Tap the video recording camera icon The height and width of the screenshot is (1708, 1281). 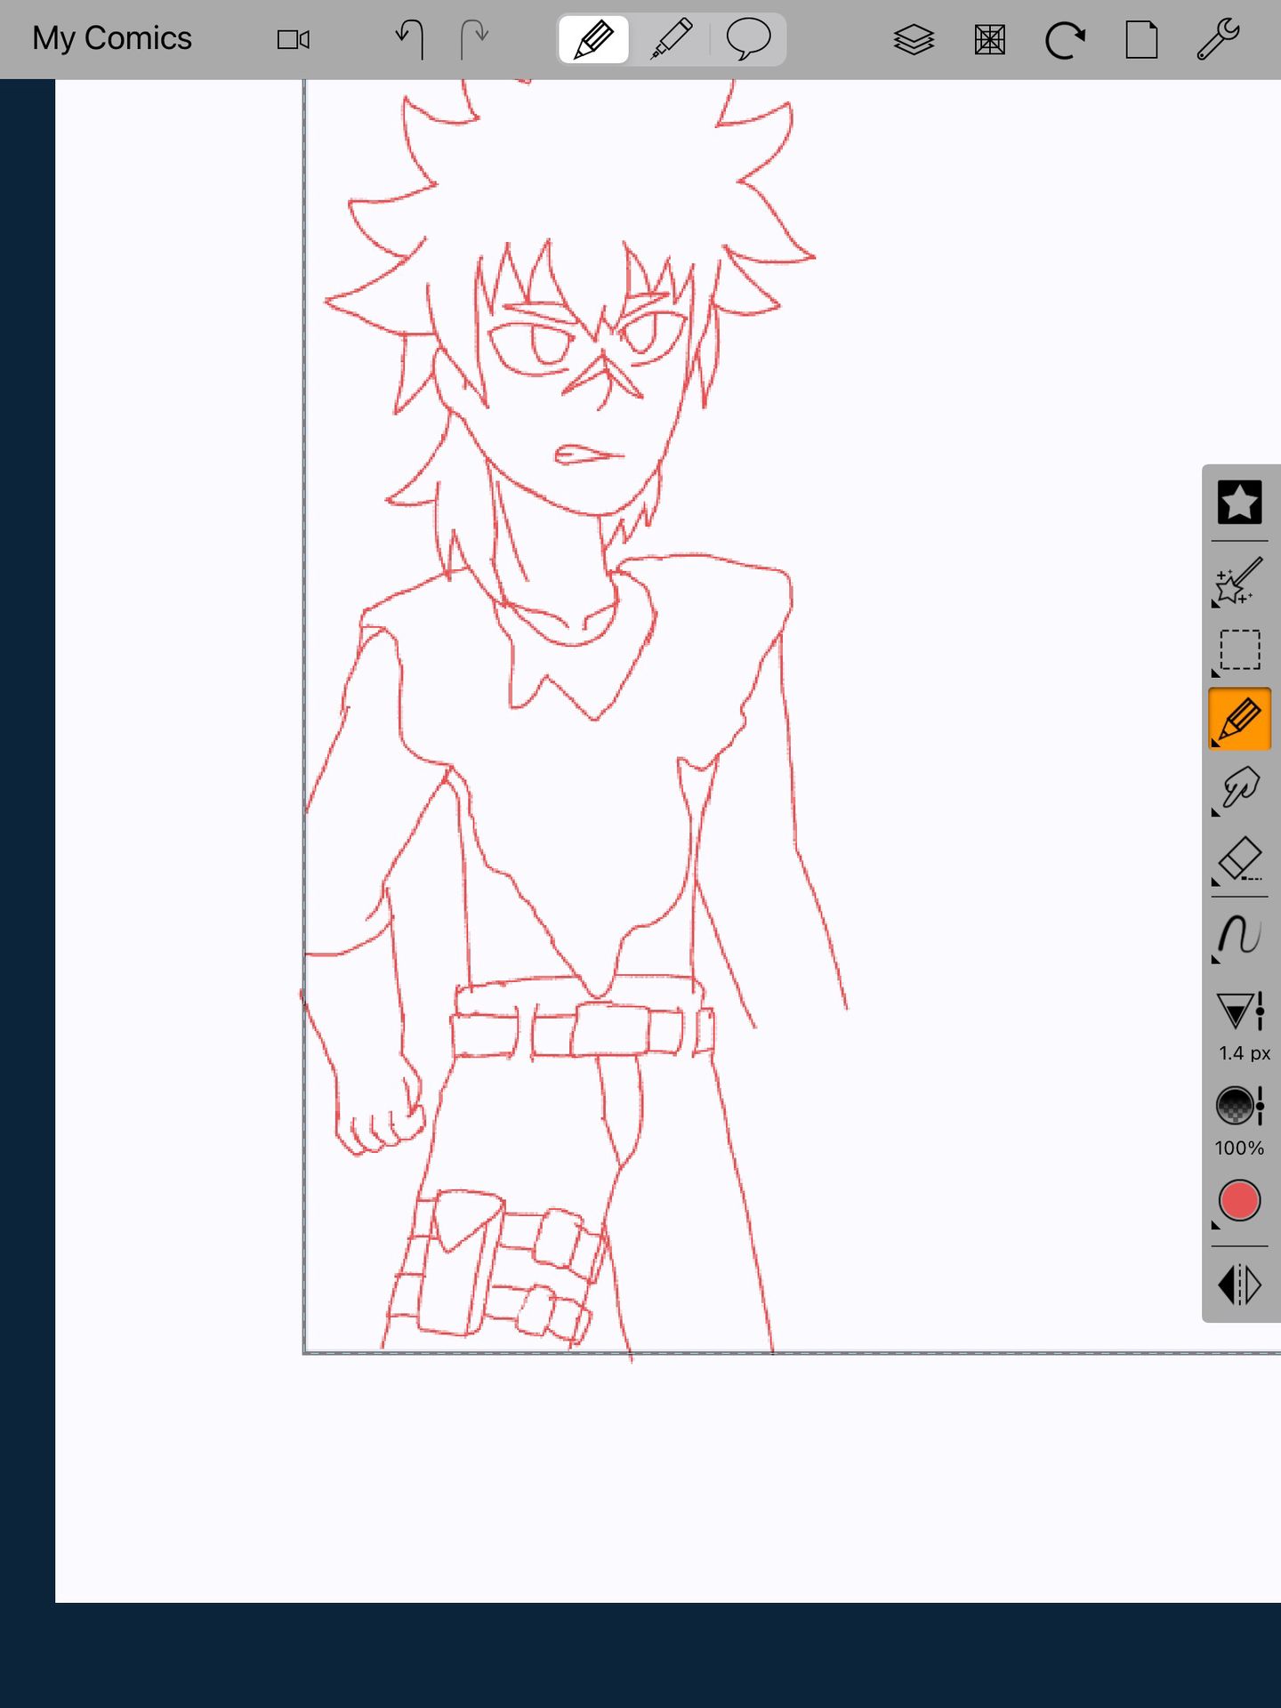[x=293, y=40]
